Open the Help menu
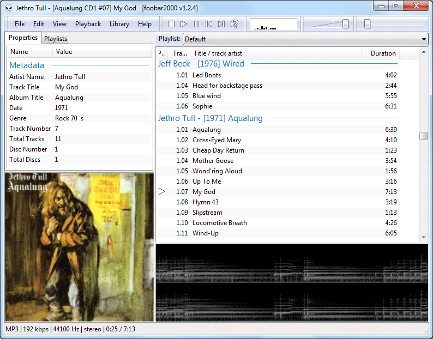Screen dimensions: 433x339 point(145,24)
